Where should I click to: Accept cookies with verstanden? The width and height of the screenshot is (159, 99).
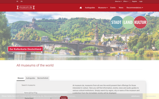(x=151, y=96)
